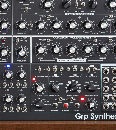Push the STEP ADV button
The image size is (116, 130).
pyautogui.click(x=55, y=106)
